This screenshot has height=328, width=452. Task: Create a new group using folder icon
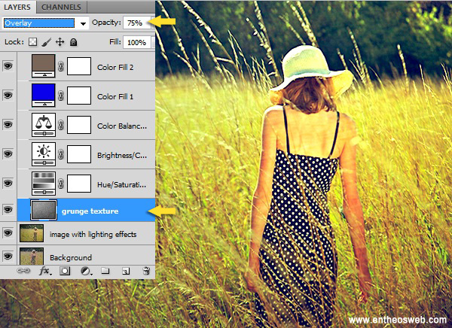105,270
